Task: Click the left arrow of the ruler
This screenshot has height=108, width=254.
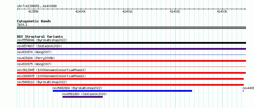Action: tap(18, 9)
